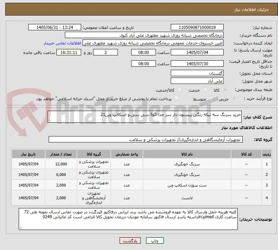Toggle the اسناد خزانه اسلامی payment checkbox
This screenshot has width=278, height=250.
click(177, 98)
